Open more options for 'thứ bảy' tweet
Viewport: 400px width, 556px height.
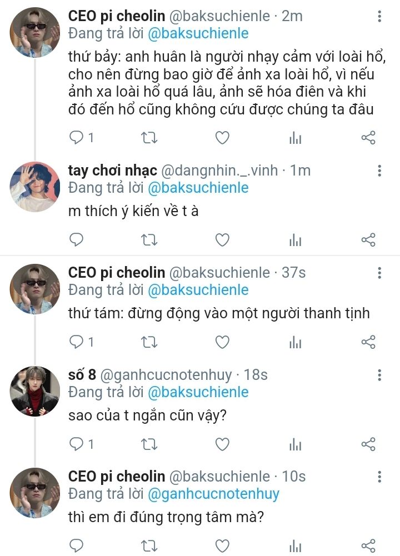pyautogui.click(x=379, y=17)
